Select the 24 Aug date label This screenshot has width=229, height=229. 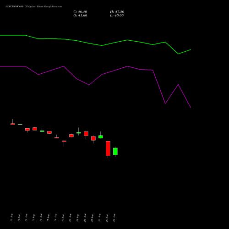pos(85,218)
